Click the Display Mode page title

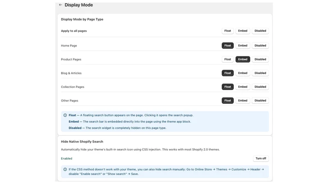coord(79,5)
